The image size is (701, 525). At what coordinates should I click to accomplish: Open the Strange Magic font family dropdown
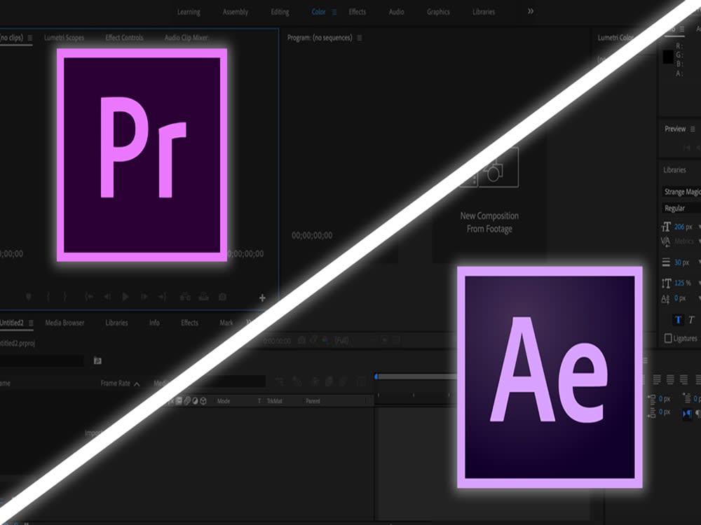point(681,192)
